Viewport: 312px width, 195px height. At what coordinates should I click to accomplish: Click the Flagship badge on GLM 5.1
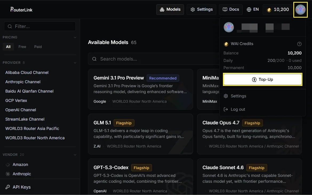click(124, 123)
